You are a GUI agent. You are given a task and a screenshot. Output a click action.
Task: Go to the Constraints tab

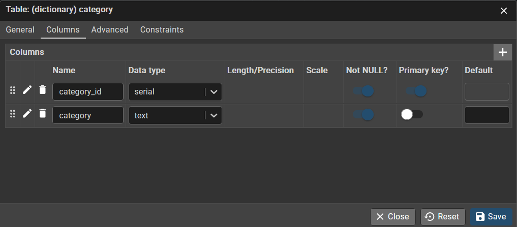click(x=162, y=29)
